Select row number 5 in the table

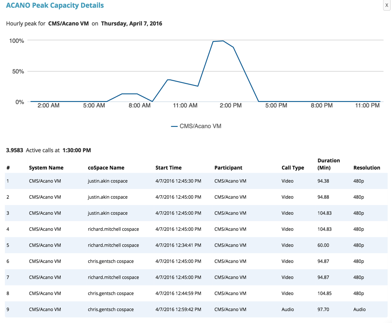coord(8,245)
